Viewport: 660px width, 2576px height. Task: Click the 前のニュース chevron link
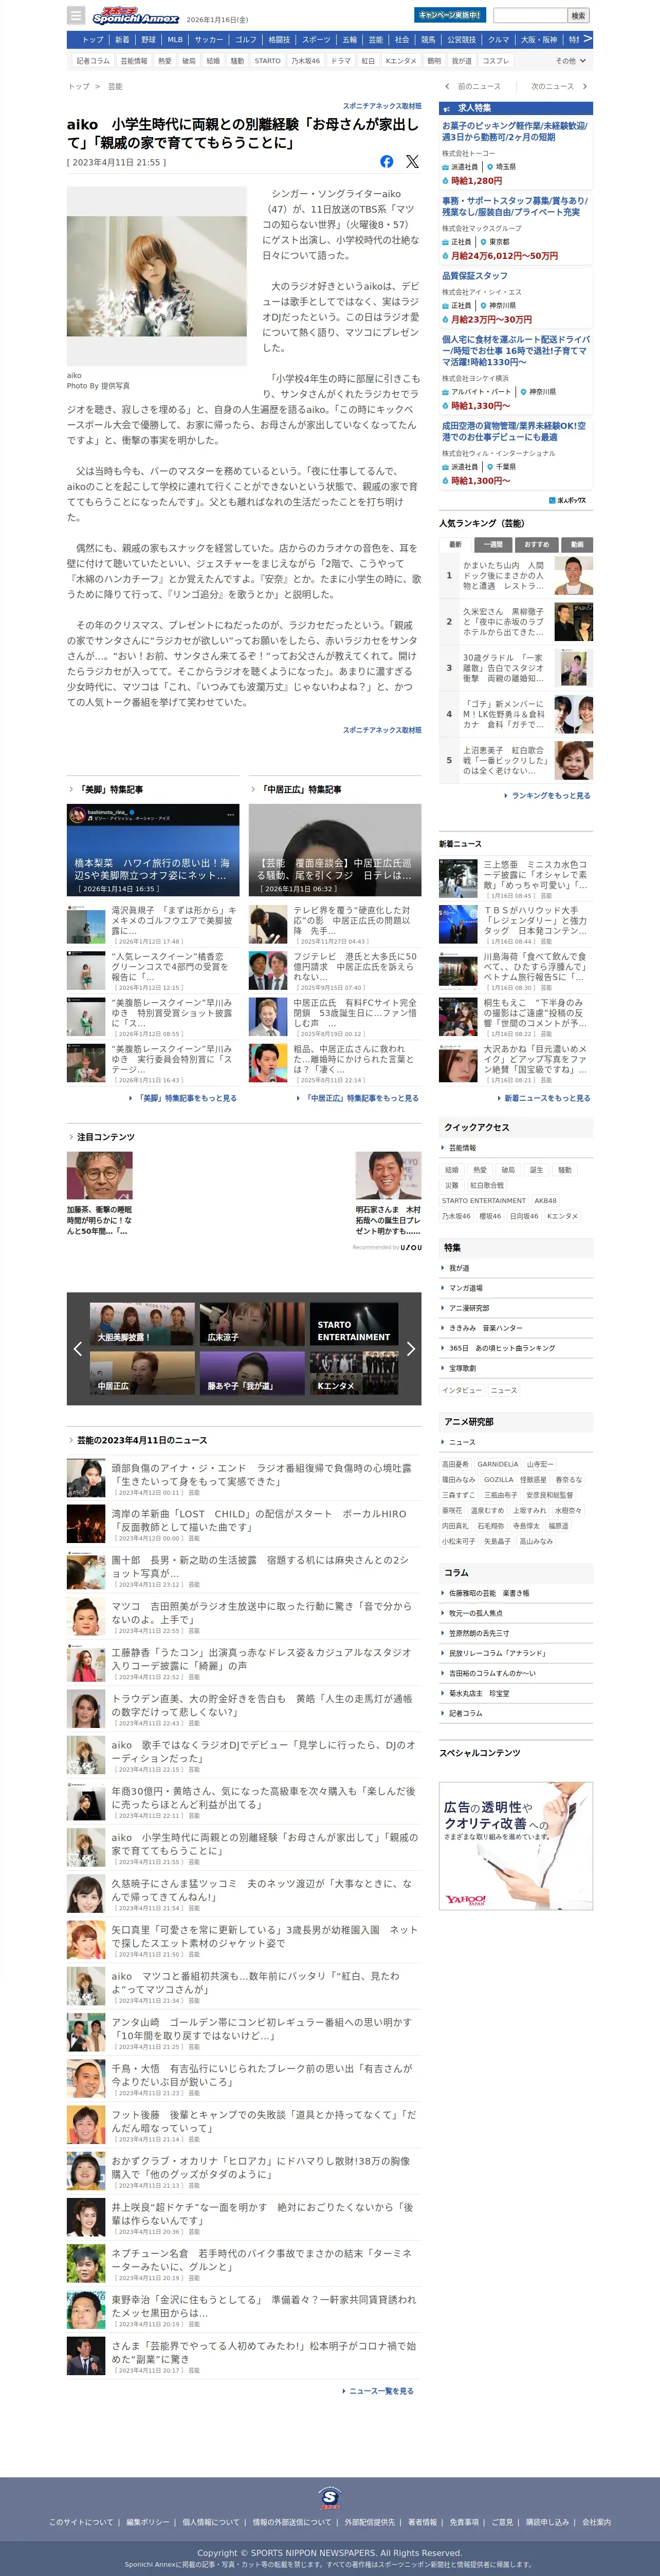(x=472, y=86)
